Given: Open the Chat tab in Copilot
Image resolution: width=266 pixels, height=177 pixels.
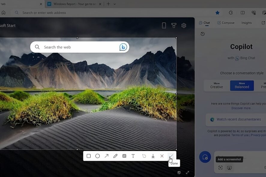Looking at the screenshot, I should tap(204, 23).
